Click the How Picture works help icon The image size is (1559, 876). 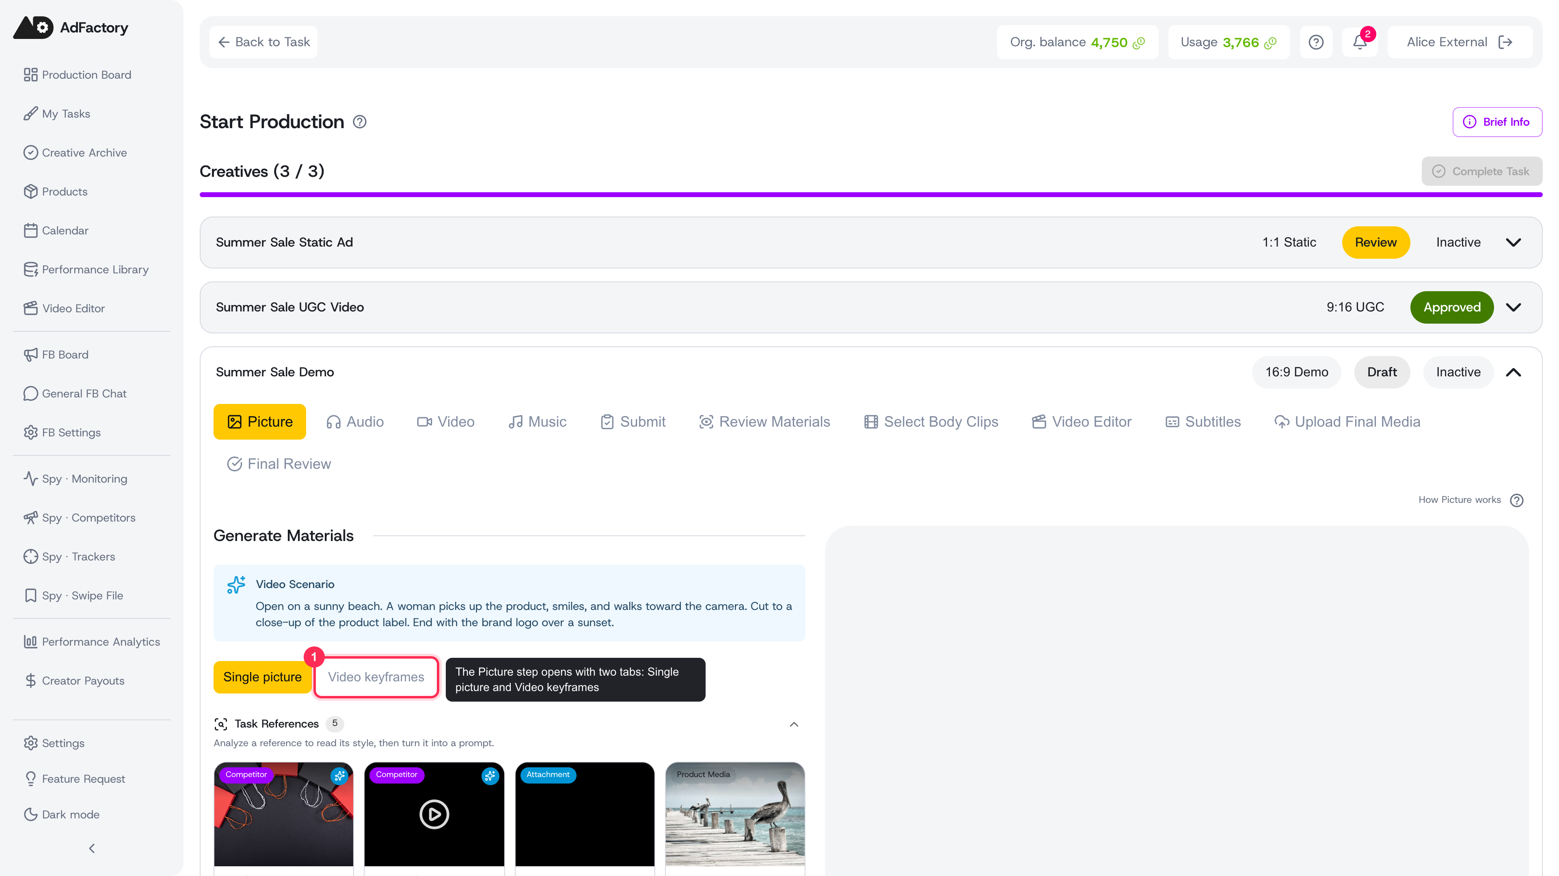(x=1516, y=500)
